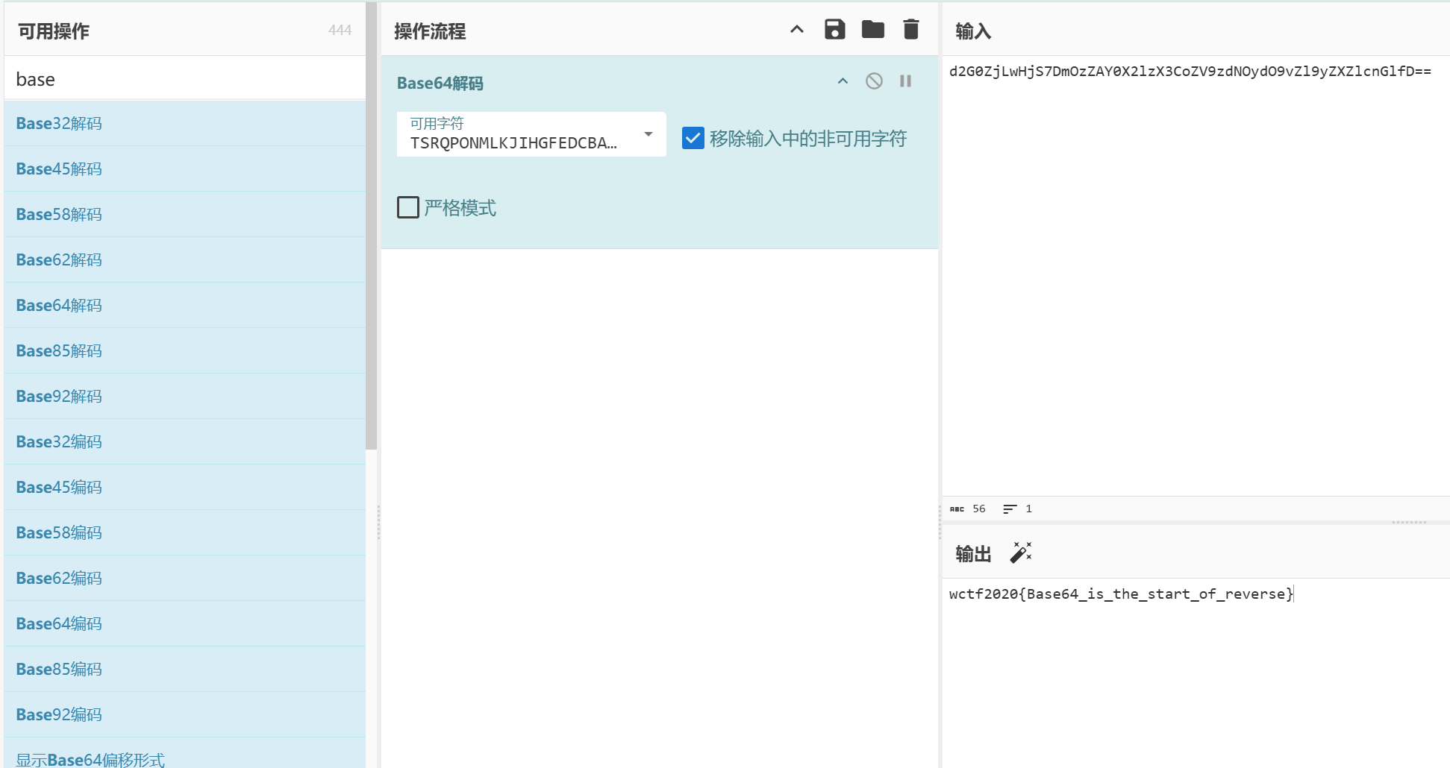
Task: Open 显示Base64偏移形式 operation
Action: (x=90, y=759)
